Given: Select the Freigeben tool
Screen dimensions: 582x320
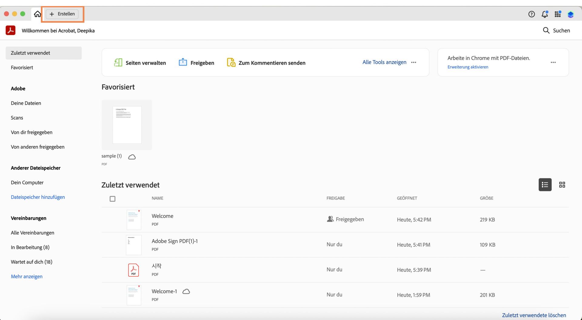Looking at the screenshot, I should [x=196, y=62].
